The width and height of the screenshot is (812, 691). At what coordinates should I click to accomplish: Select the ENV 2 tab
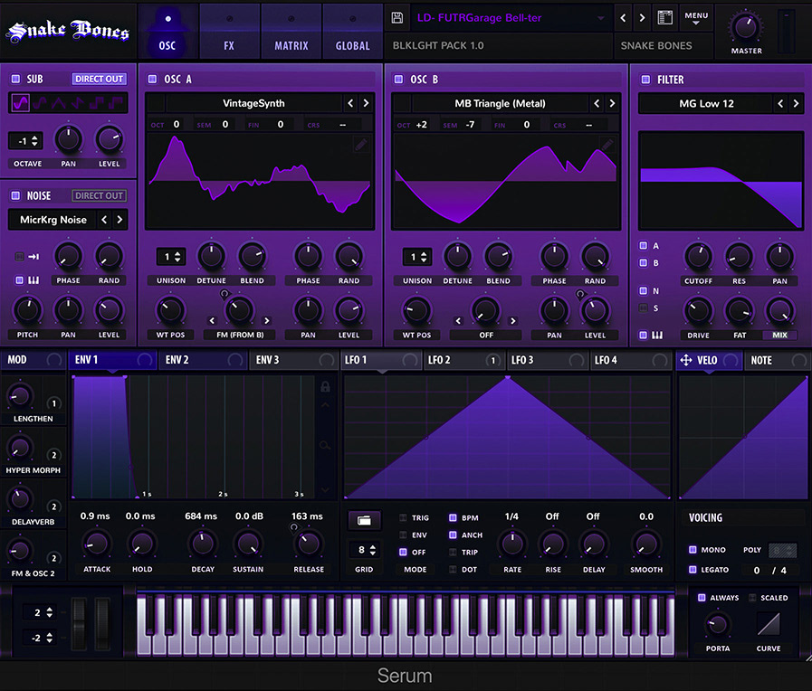point(202,360)
